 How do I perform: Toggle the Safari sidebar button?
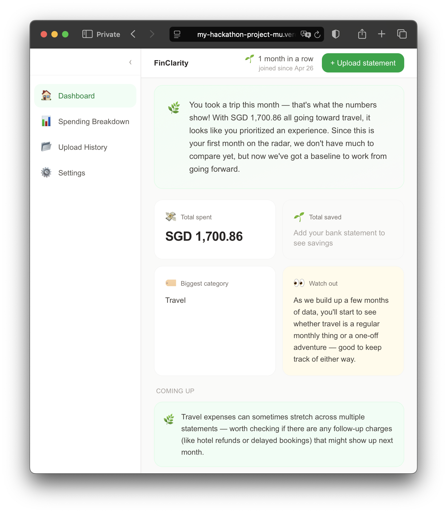pos(87,34)
